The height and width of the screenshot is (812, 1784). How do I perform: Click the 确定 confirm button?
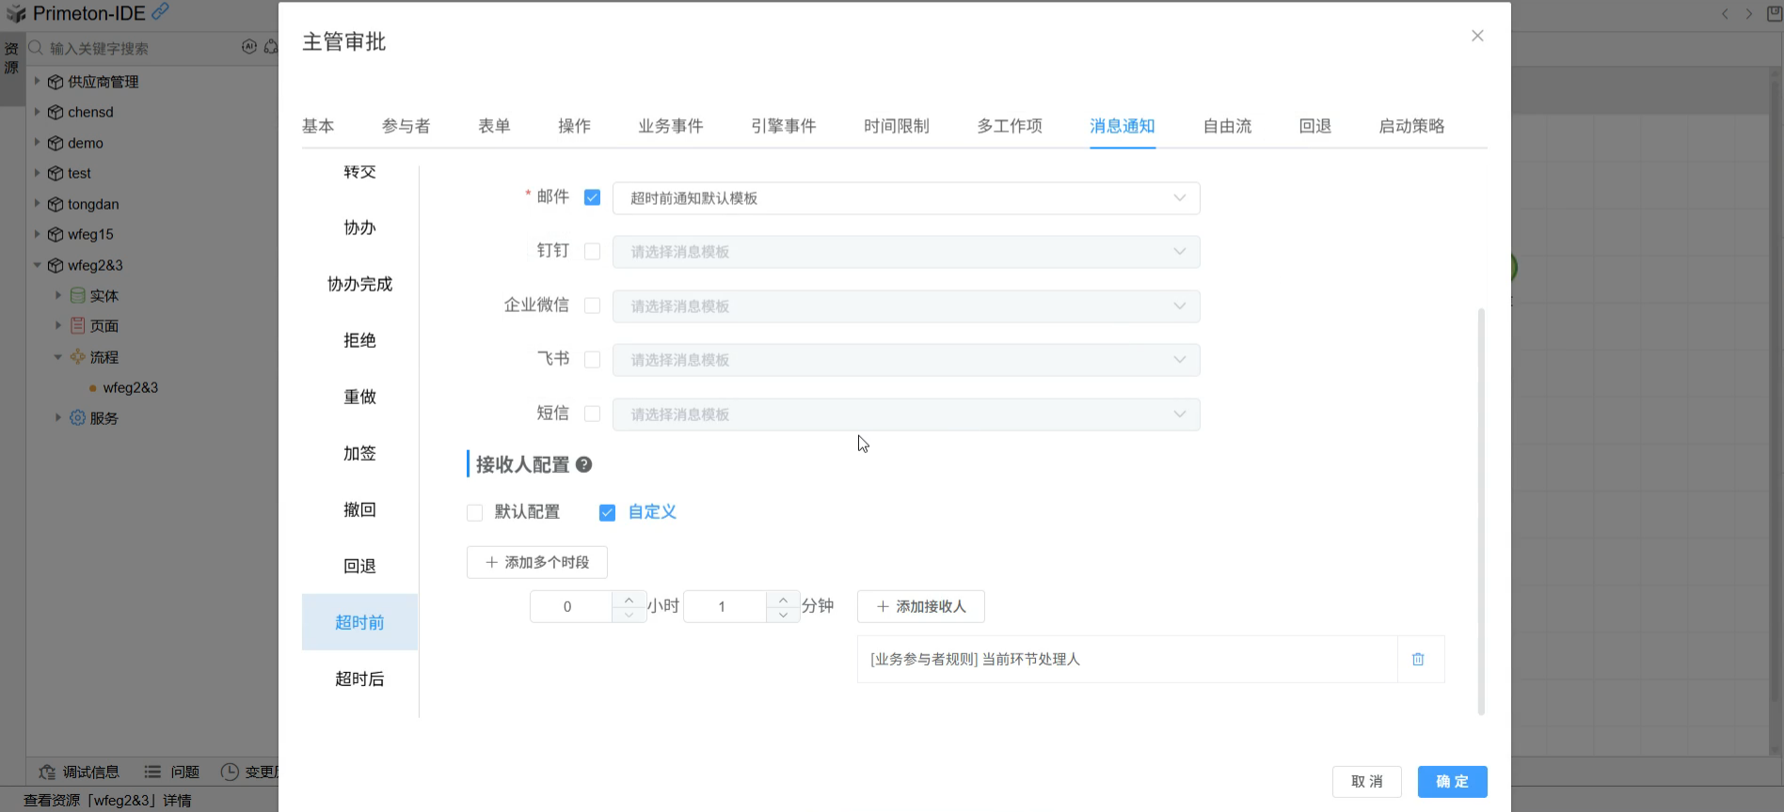[1452, 781]
